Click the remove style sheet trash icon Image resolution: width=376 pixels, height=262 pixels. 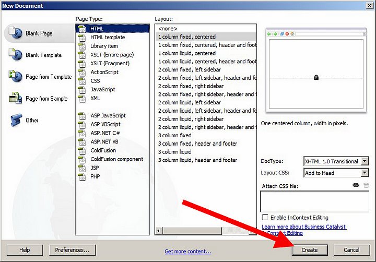point(366,185)
